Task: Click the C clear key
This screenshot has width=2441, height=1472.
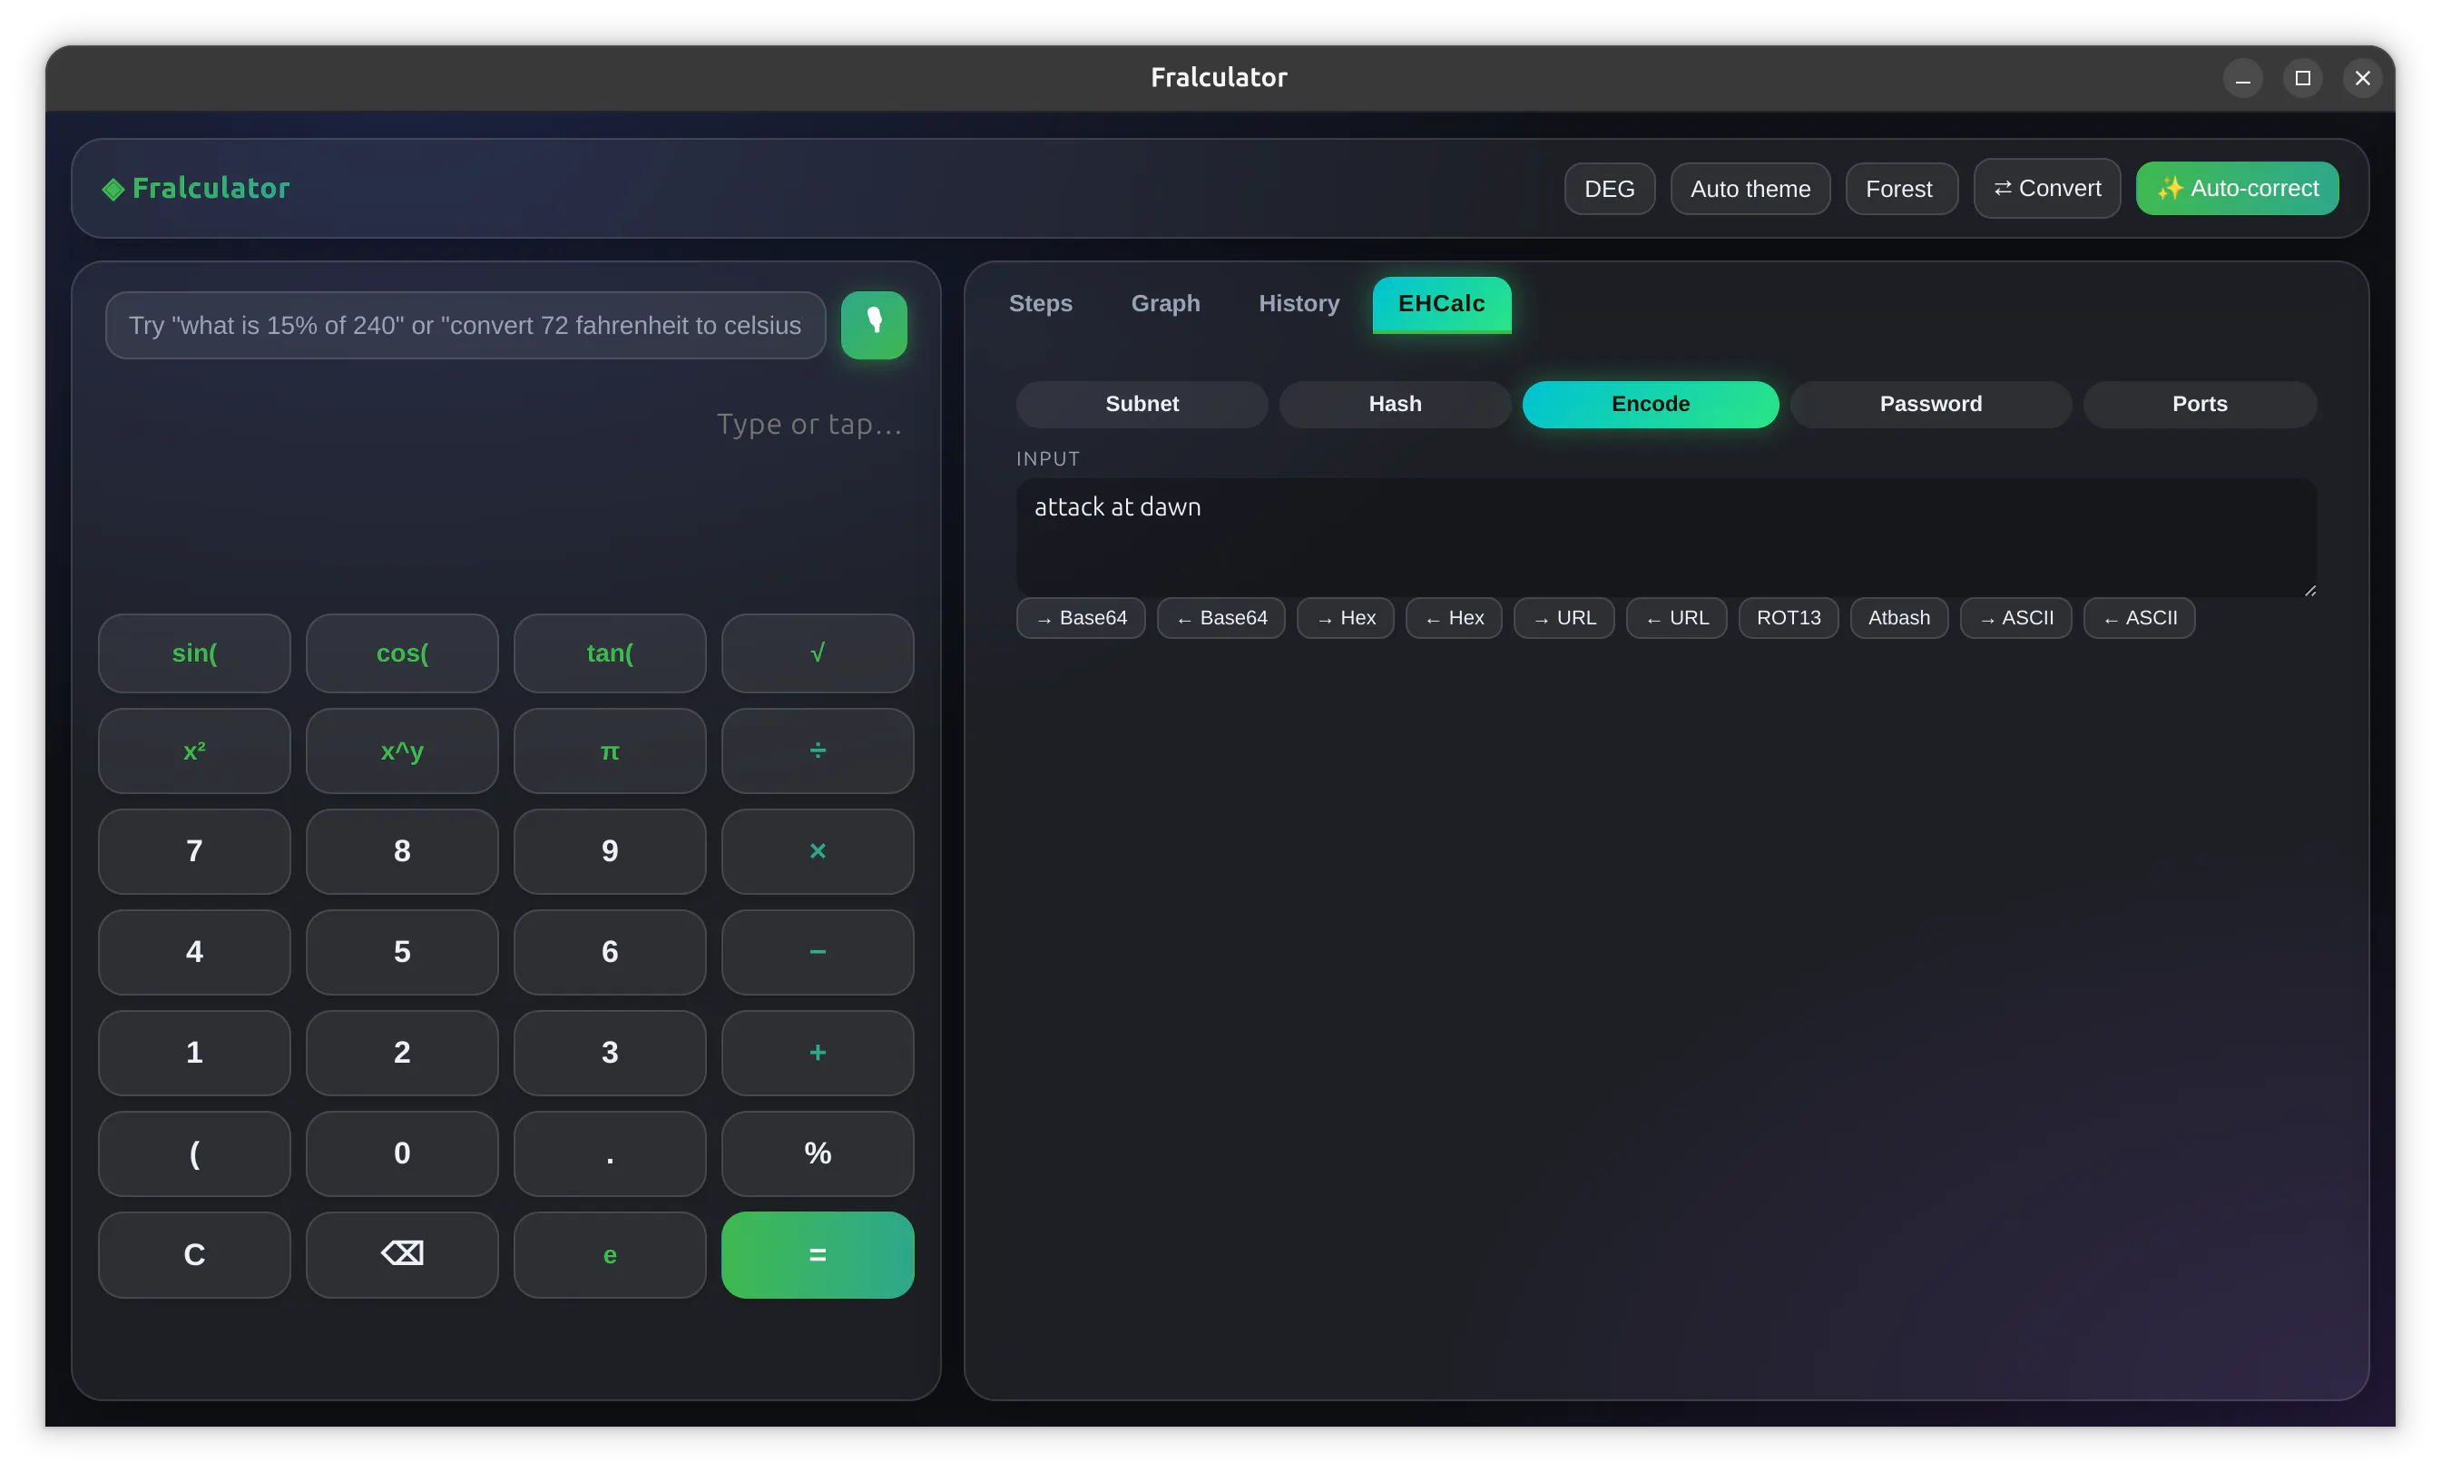Action: pos(194,1254)
